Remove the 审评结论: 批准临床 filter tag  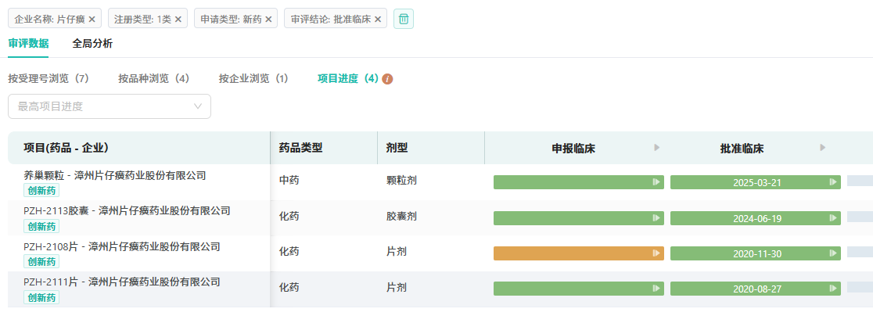click(378, 19)
